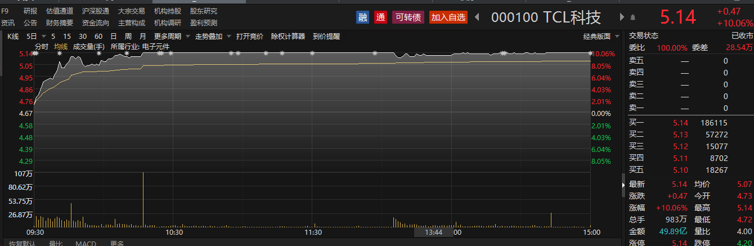
Task: Select the 30 minute period
Action: point(83,36)
